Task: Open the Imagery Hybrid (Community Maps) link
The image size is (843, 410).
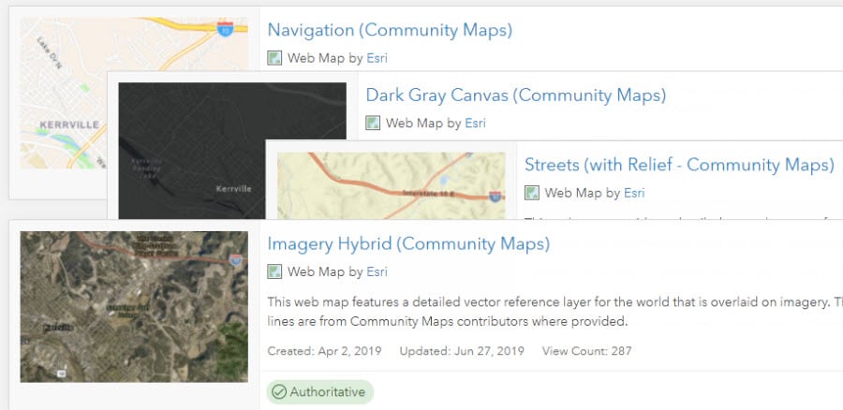Action: click(408, 244)
